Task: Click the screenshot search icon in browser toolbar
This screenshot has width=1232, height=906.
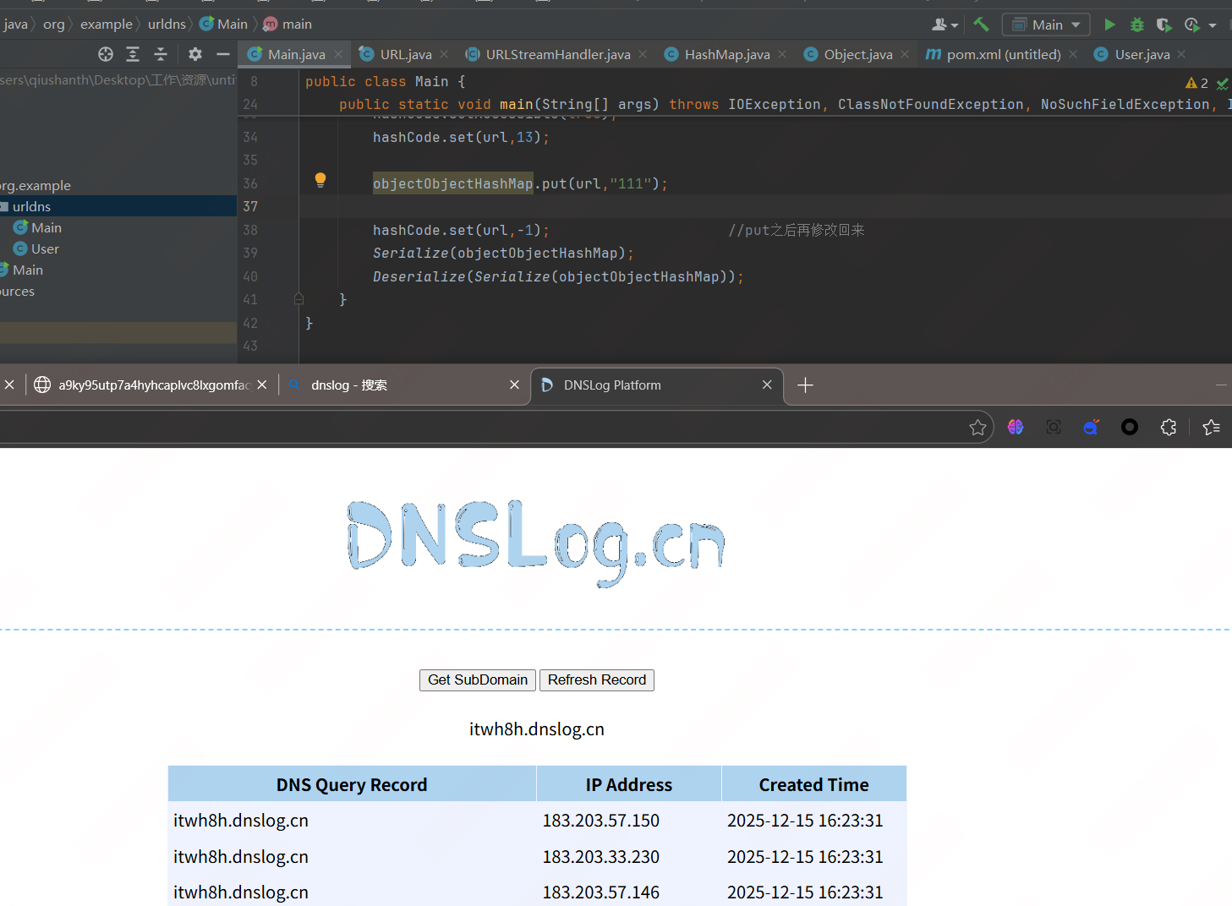Action: click(x=1054, y=427)
